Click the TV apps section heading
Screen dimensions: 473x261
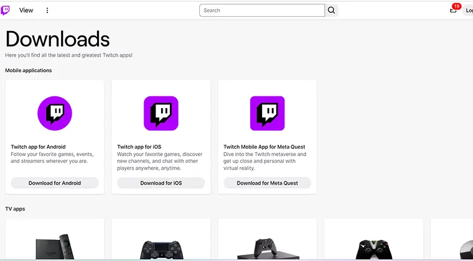[x=15, y=209]
